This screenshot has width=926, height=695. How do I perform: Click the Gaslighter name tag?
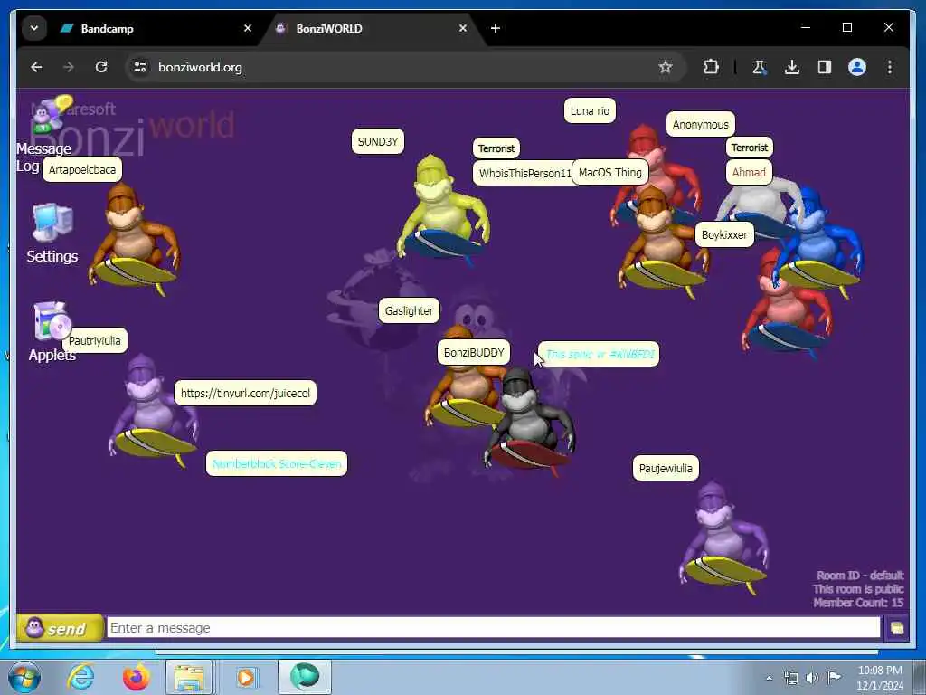pos(409,310)
